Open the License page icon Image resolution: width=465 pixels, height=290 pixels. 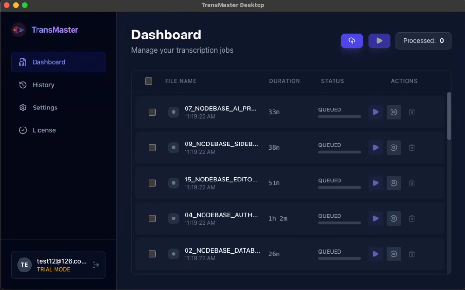pyautogui.click(x=23, y=130)
